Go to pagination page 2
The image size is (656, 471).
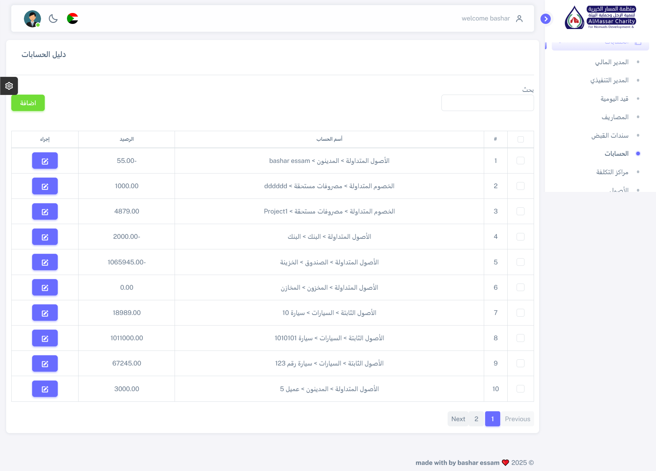pos(476,419)
